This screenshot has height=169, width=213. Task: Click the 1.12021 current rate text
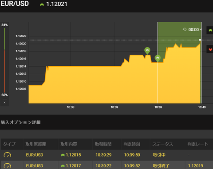[x=57, y=4]
